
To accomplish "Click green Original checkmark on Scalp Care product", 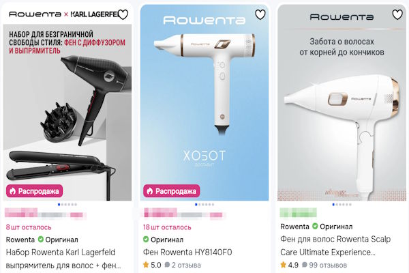I will pos(315,226).
